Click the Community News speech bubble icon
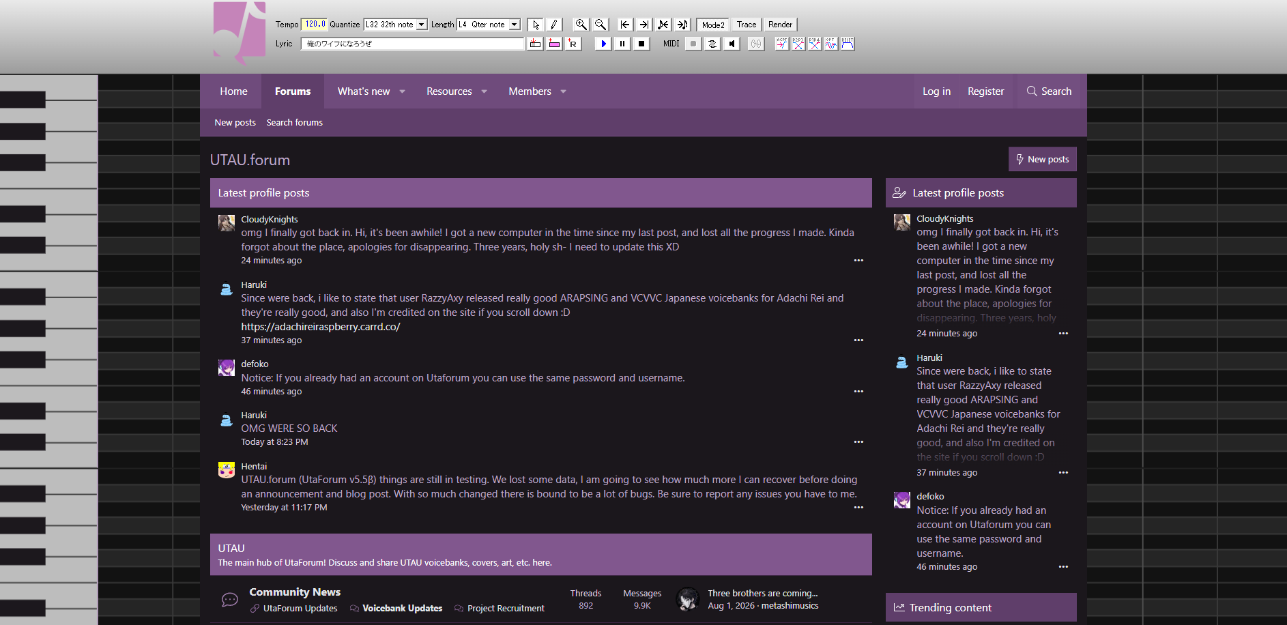 pos(230,600)
